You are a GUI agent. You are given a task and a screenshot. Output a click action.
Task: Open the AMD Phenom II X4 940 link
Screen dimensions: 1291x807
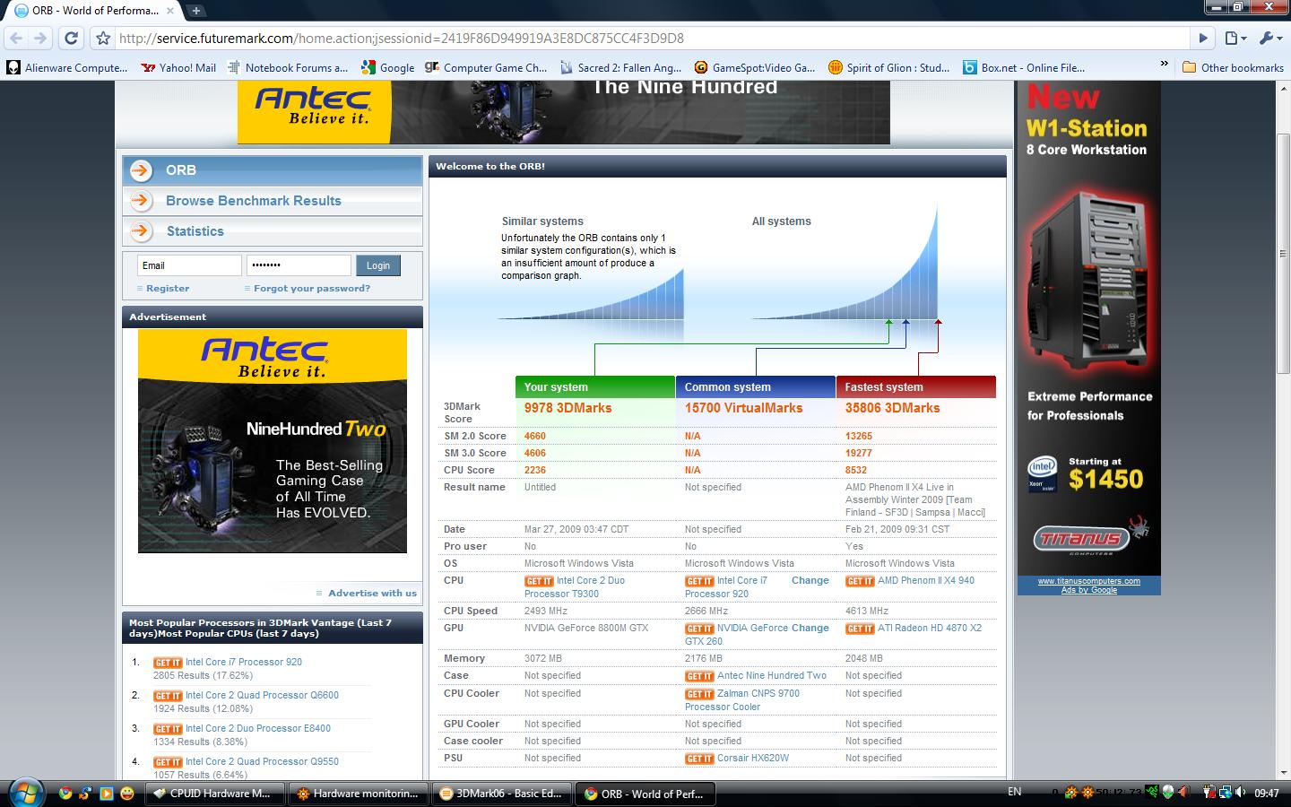point(926,581)
